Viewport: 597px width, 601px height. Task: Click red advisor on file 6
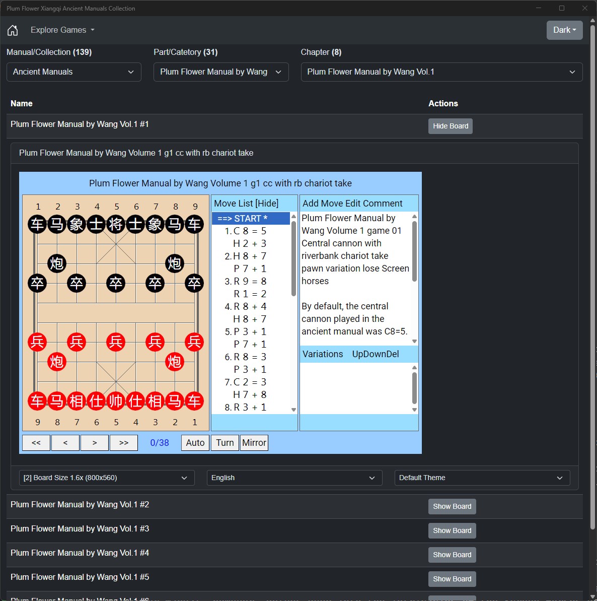pyautogui.click(x=96, y=402)
